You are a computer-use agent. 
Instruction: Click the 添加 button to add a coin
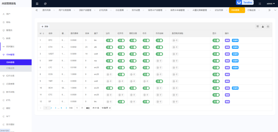point(45,27)
